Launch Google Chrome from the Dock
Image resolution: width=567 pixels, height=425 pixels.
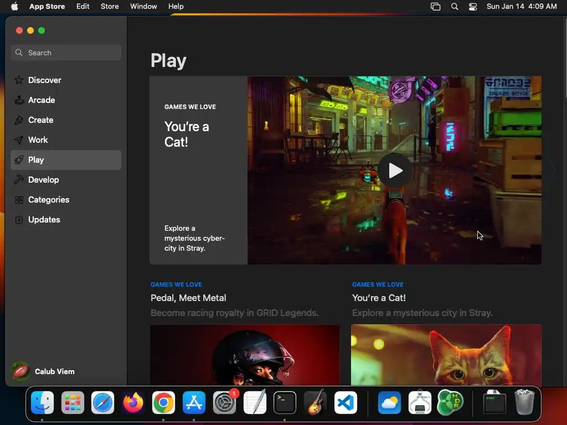coord(163,403)
